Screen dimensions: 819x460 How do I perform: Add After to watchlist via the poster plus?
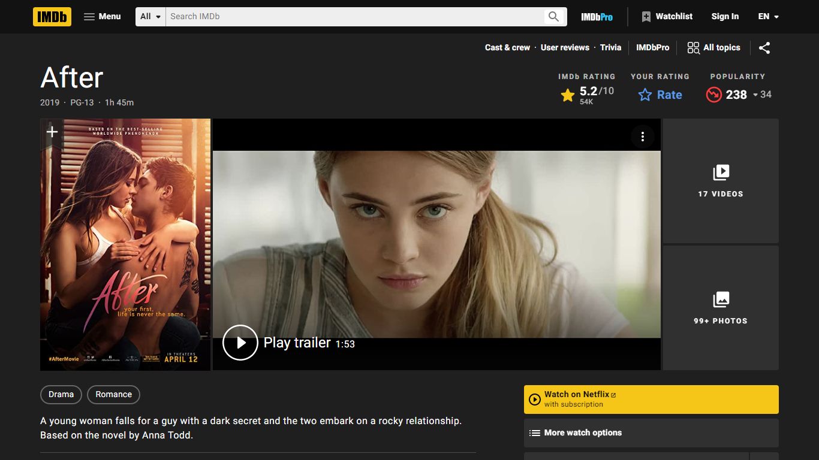click(52, 132)
